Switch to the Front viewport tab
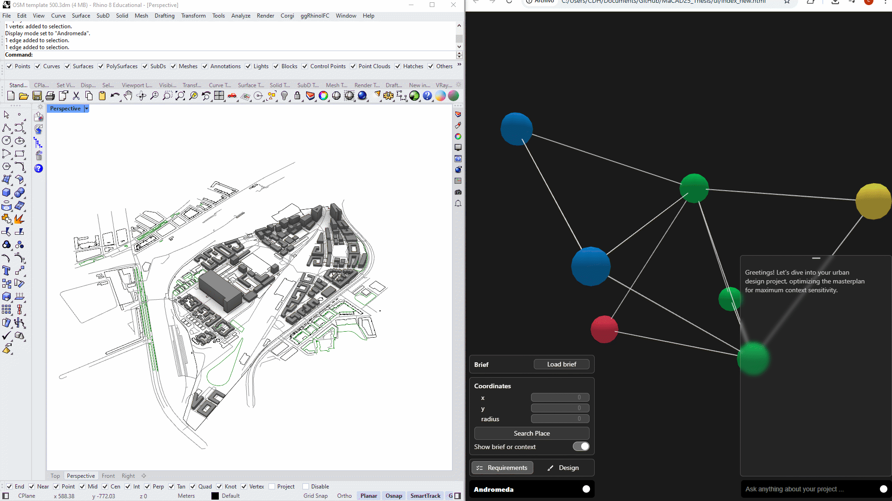This screenshot has height=501, width=892. [108, 476]
